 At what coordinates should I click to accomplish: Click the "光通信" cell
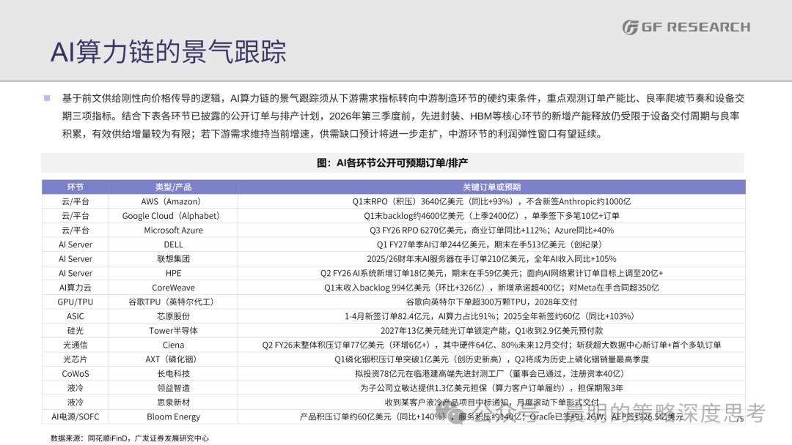[x=76, y=345]
